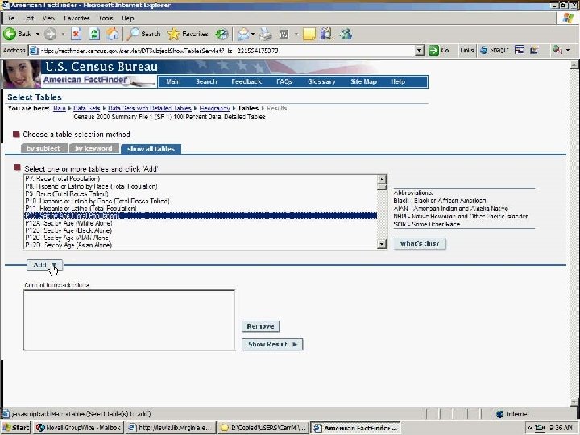This screenshot has width=580, height=435.
Task: Click the current table selections box
Action: [129, 320]
